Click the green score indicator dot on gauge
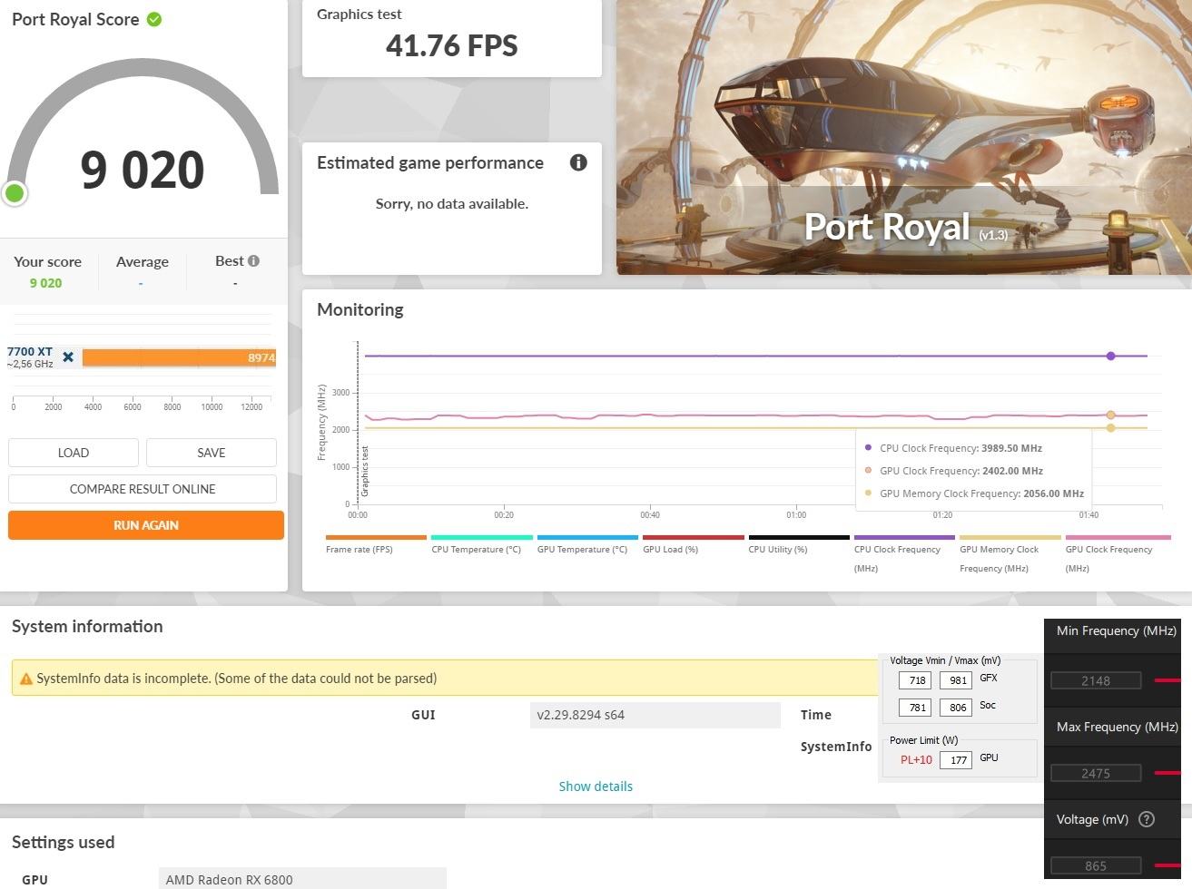 (15, 192)
